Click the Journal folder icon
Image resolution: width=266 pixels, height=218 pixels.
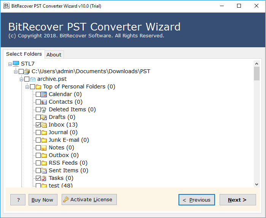pos(44,133)
